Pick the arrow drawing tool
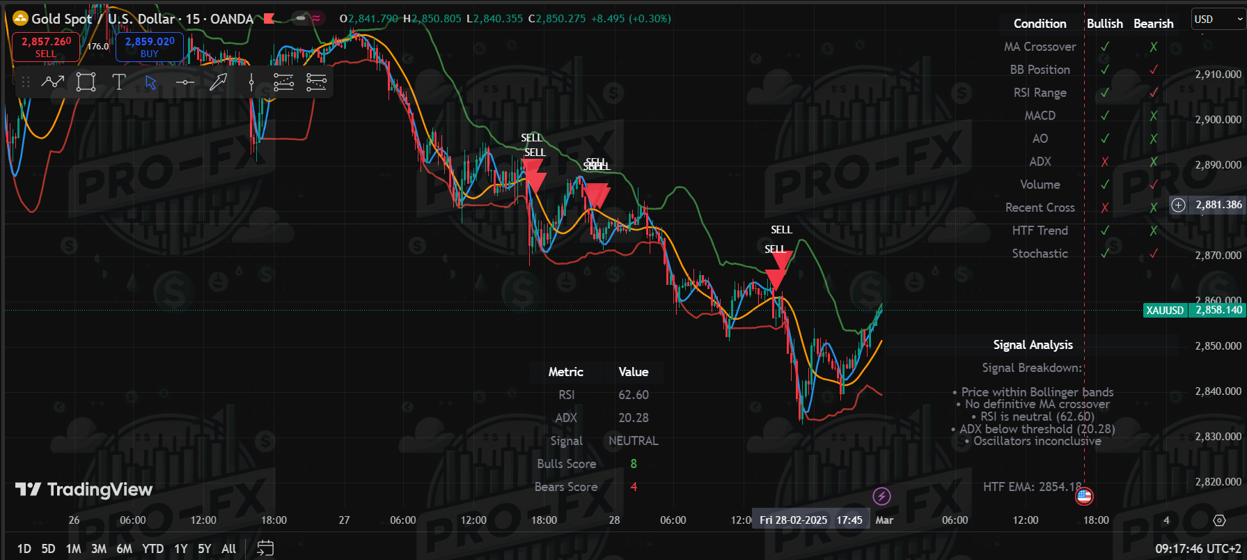The image size is (1247, 560). (x=218, y=82)
